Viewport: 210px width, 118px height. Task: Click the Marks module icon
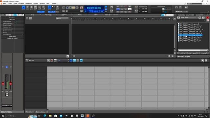[x=57, y=7]
